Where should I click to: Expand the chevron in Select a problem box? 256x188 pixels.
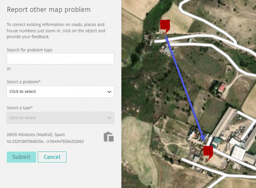point(109,92)
